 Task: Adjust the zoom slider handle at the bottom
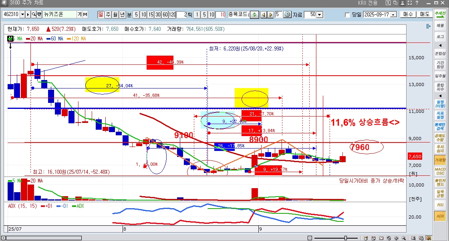pyautogui.click(x=346, y=238)
